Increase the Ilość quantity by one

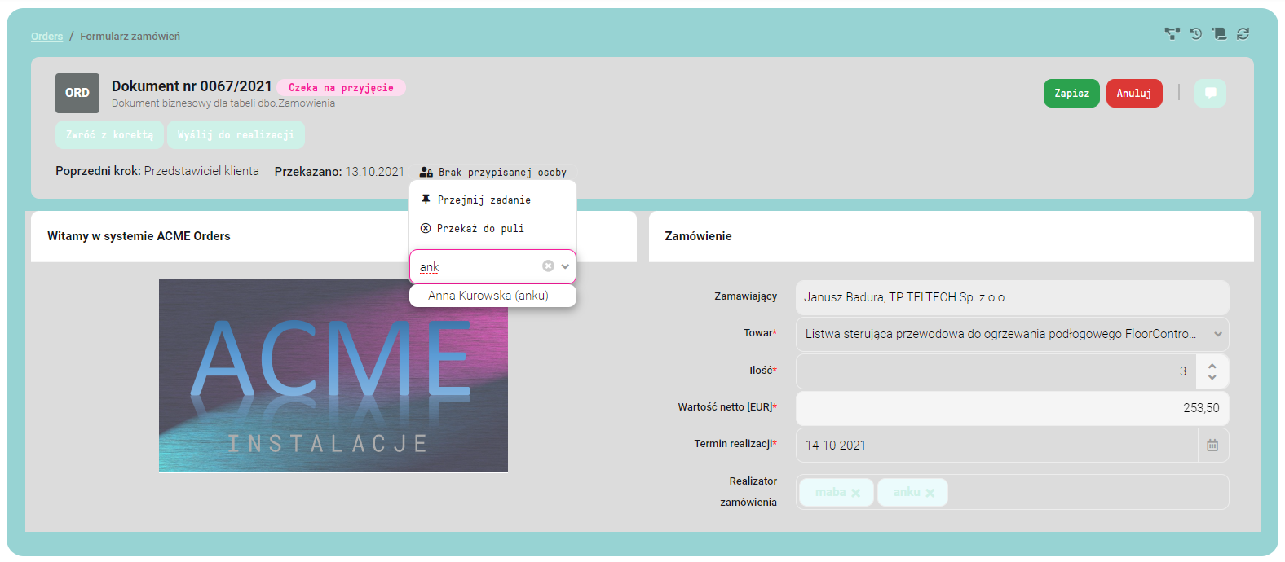(1212, 366)
